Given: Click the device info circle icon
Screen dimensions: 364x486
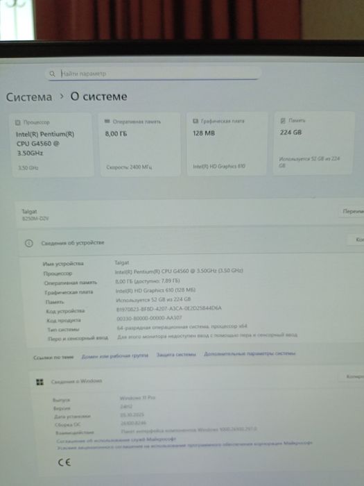Looking at the screenshot, I should click(29, 244).
